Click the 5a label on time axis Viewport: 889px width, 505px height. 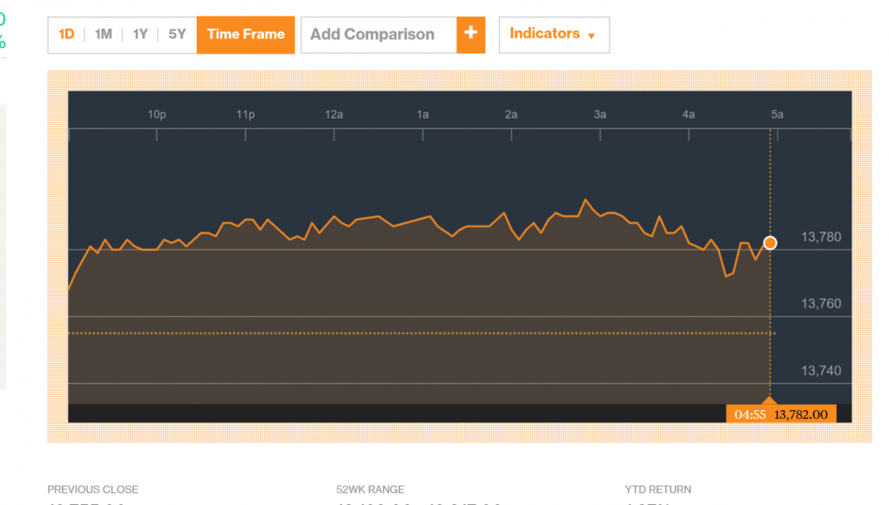coord(777,115)
